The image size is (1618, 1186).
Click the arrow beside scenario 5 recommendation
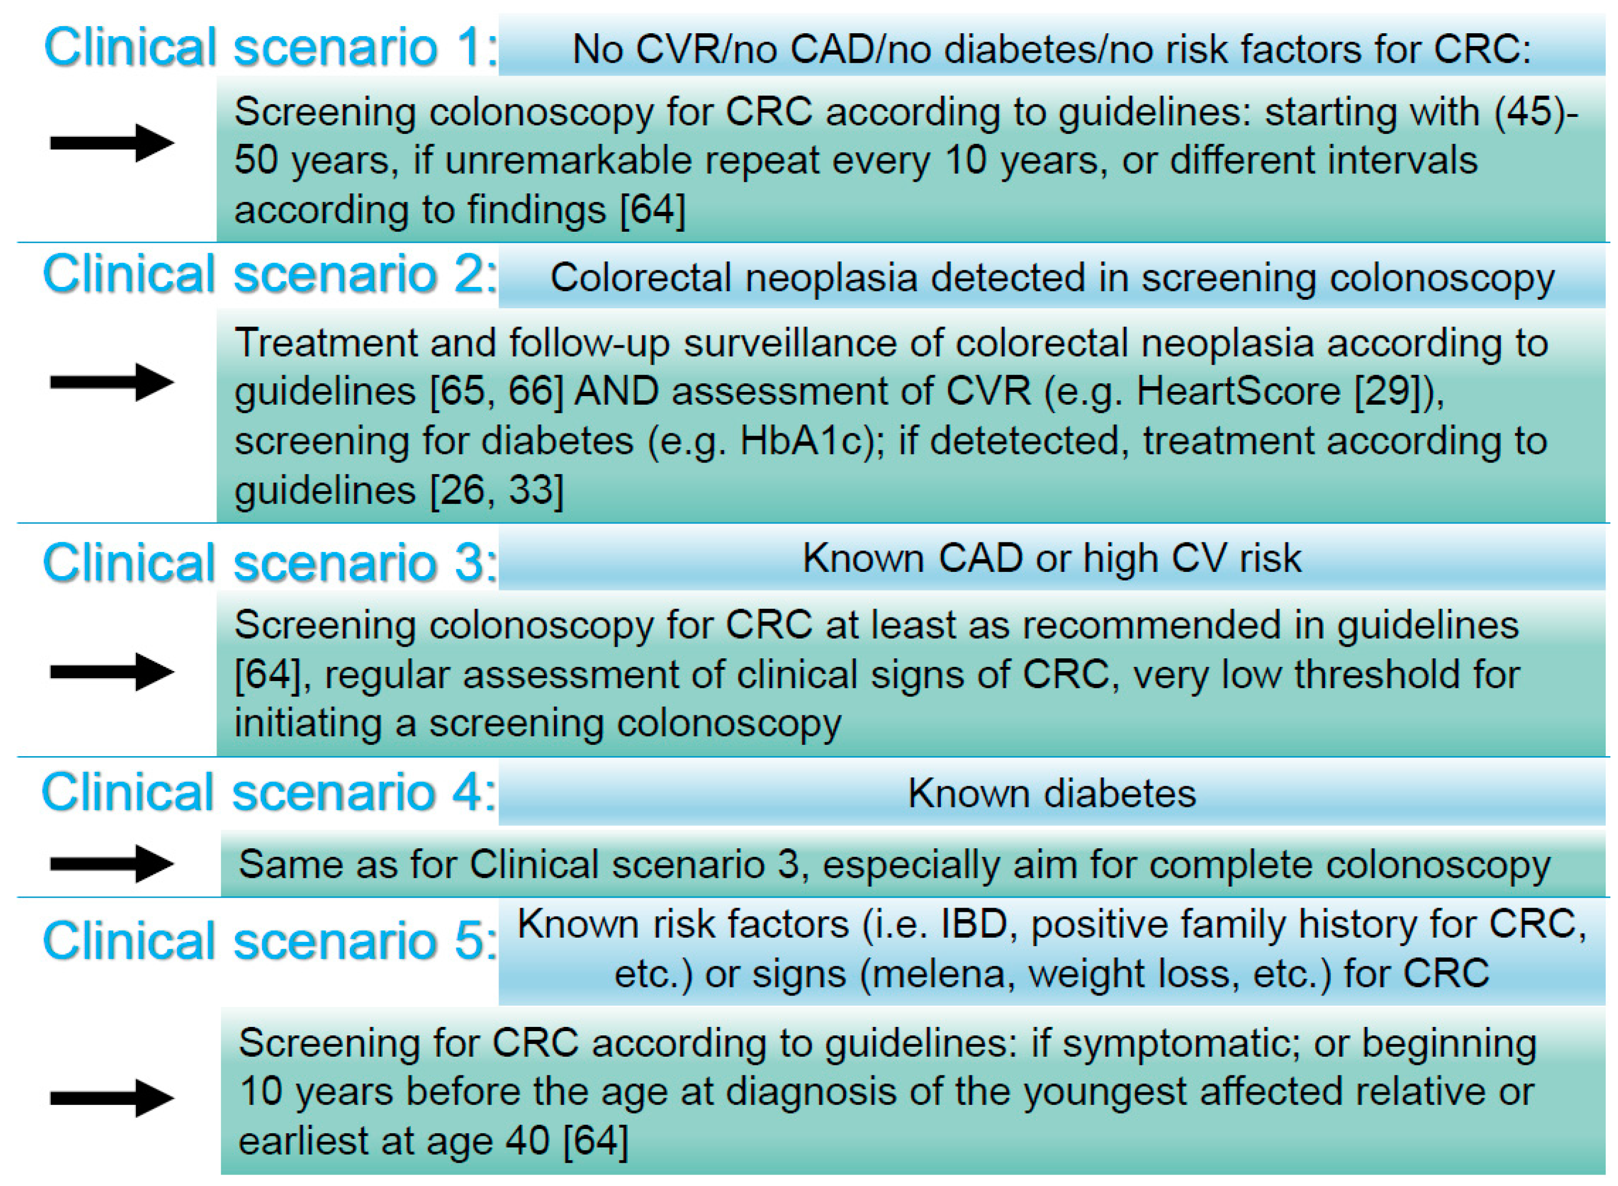pyautogui.click(x=112, y=1098)
